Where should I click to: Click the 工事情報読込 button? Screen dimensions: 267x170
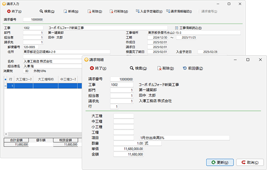click(x=189, y=28)
